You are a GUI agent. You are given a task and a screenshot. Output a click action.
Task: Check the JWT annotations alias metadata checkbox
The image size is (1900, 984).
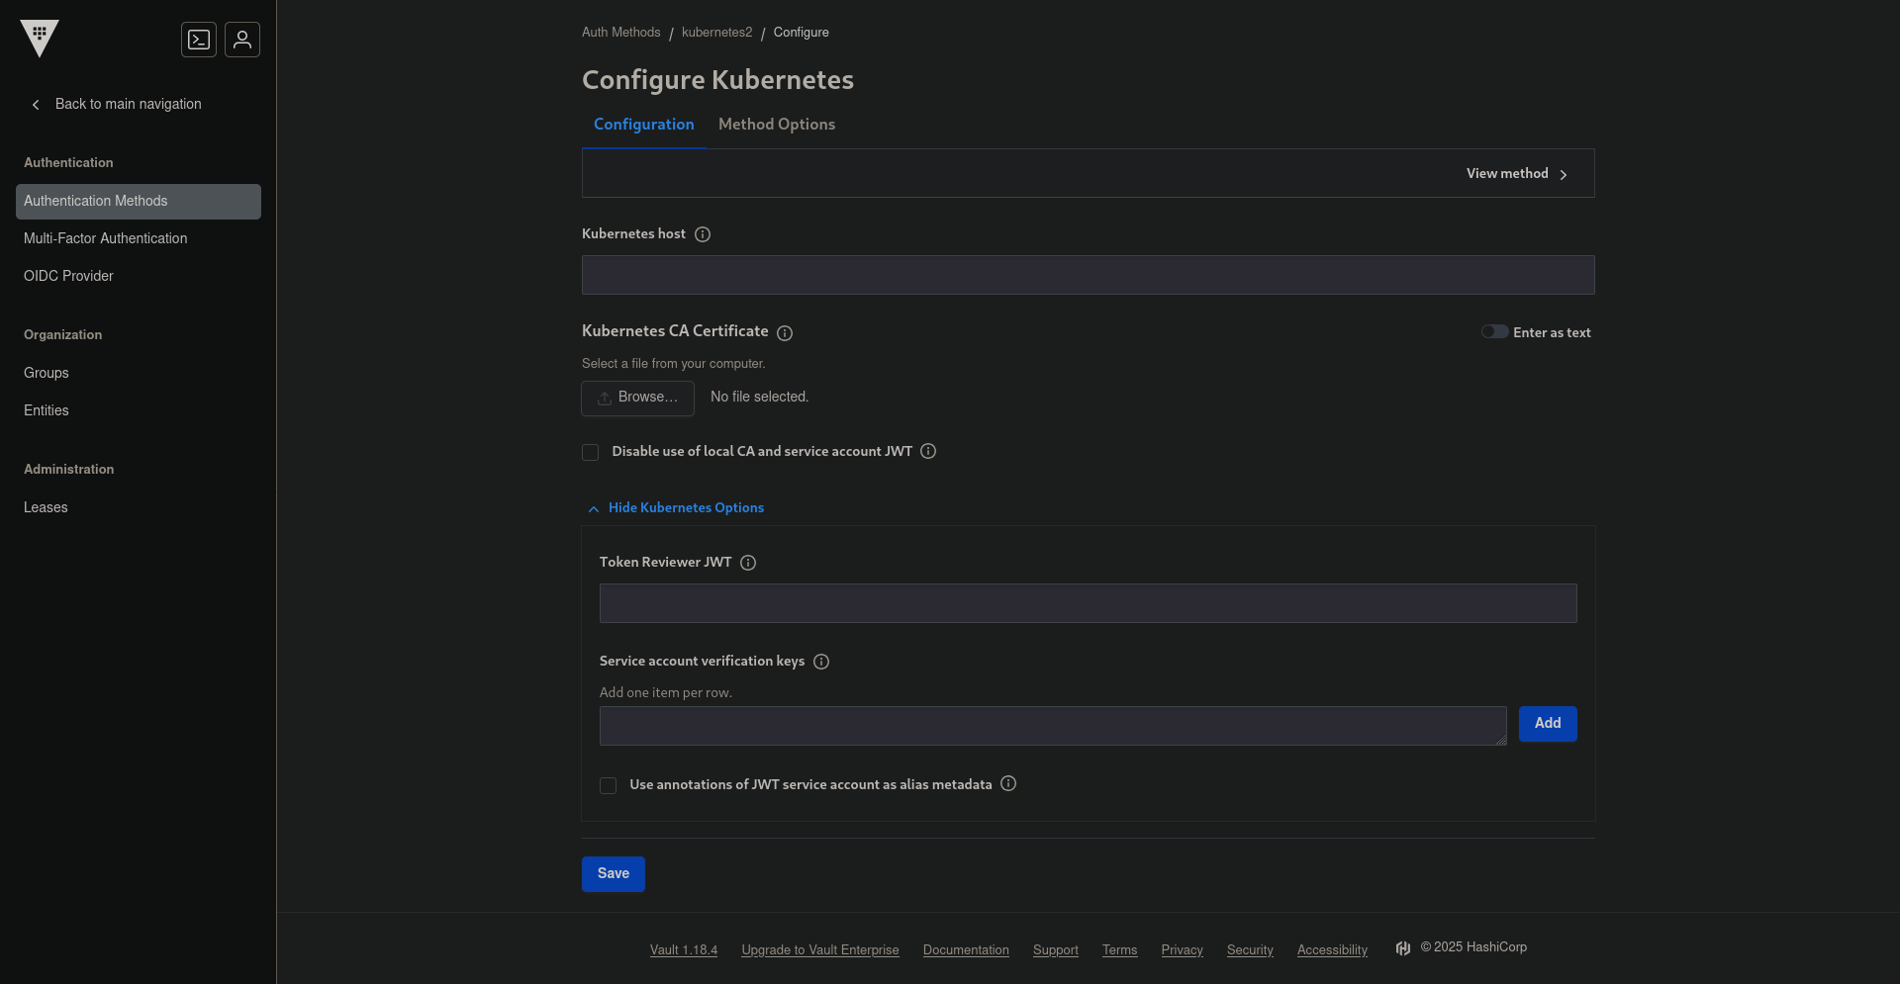[x=608, y=785]
